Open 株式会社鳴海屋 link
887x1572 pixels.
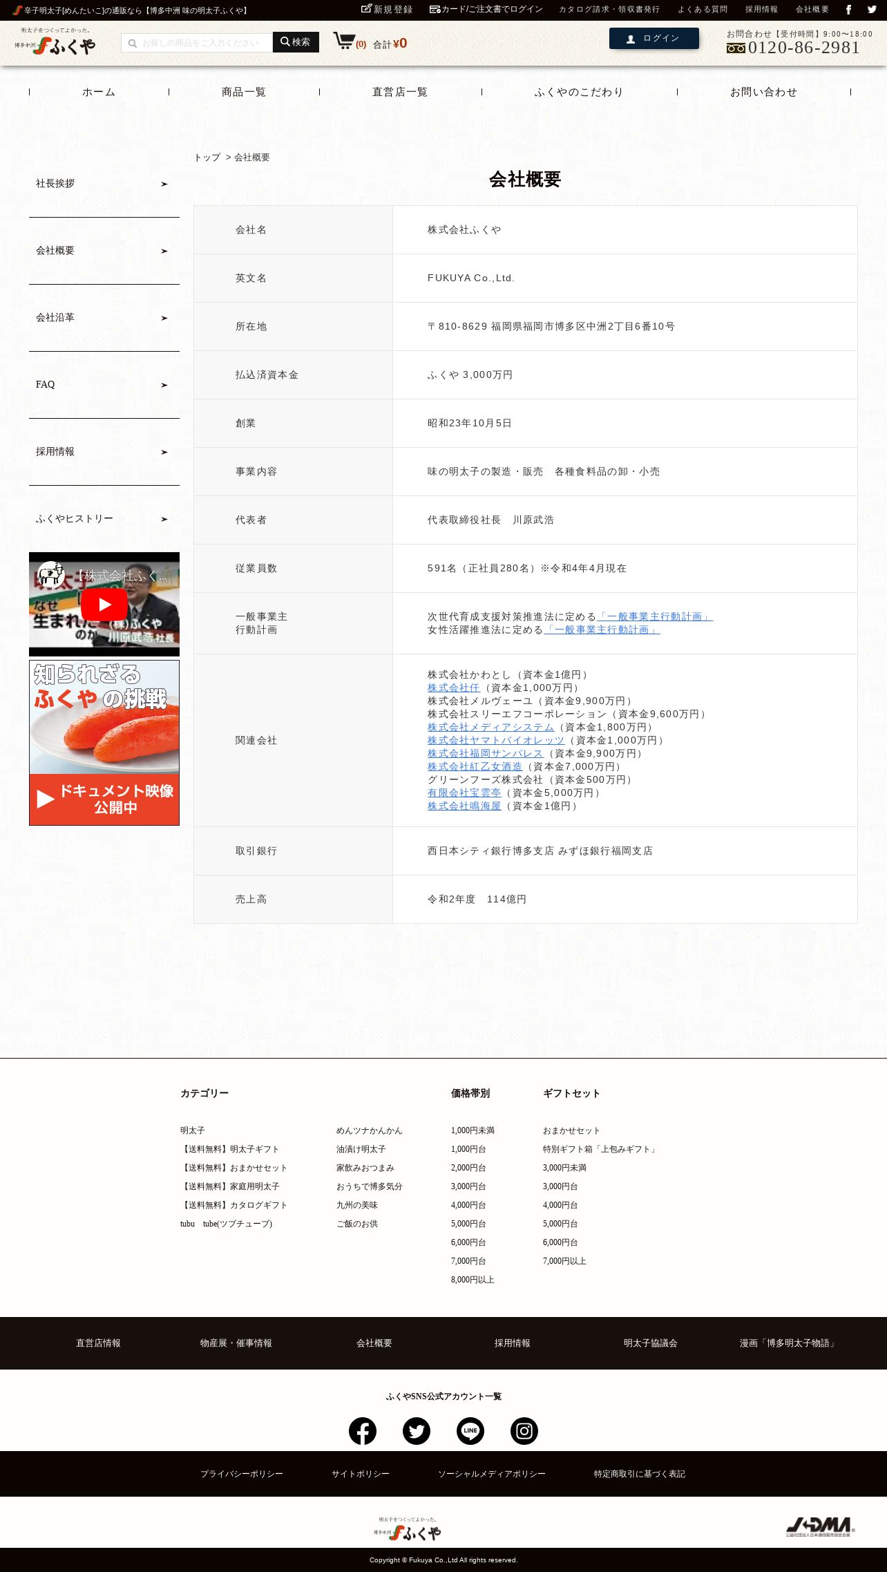464,806
